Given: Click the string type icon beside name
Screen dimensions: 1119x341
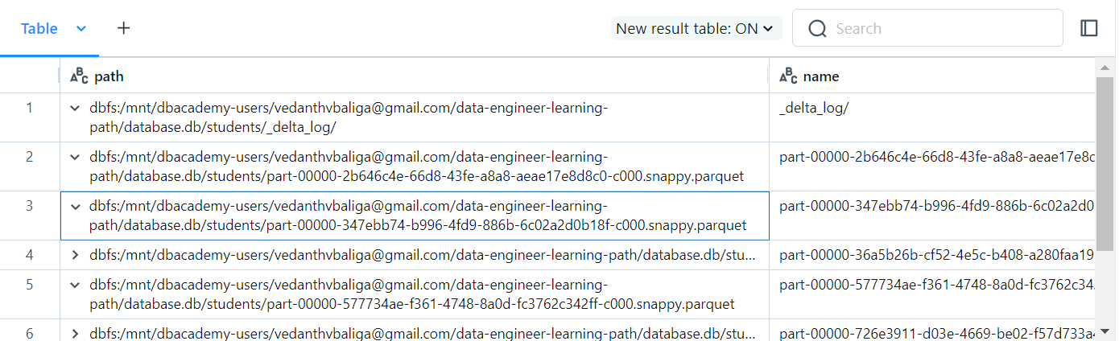Looking at the screenshot, I should 788,76.
